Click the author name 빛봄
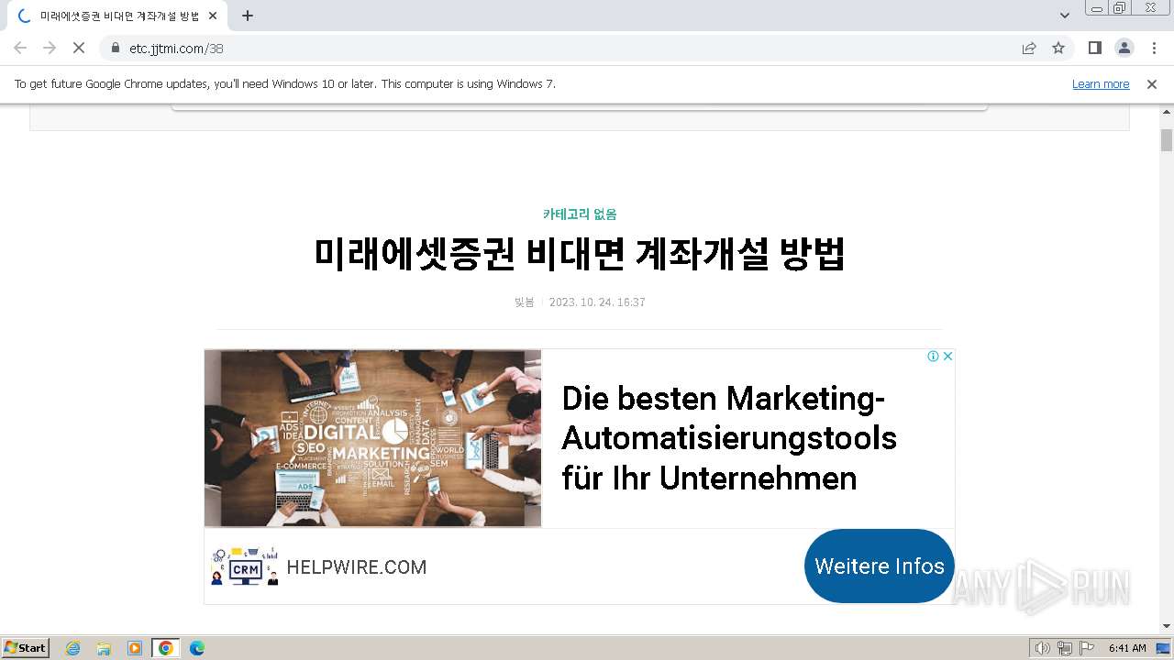This screenshot has width=1174, height=660. [x=524, y=302]
